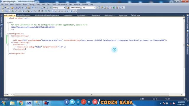
Task: Click the Paste clipboard icon
Action: click(29, 8)
